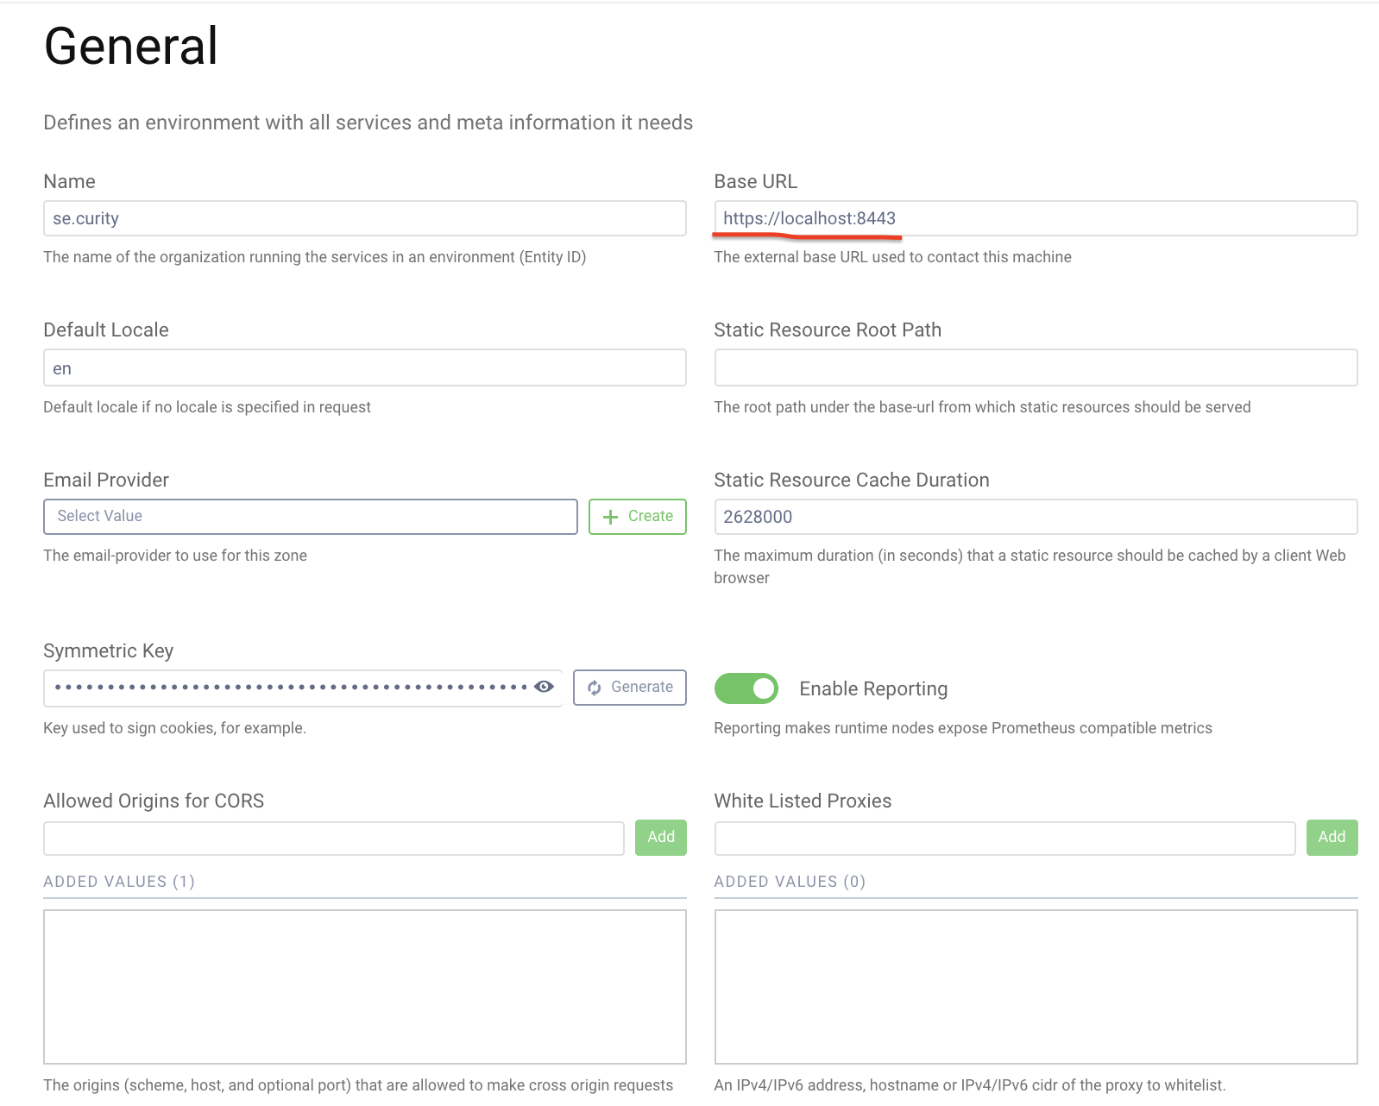Click the refresh icon on Generate button
1379x1106 pixels.
point(595,688)
